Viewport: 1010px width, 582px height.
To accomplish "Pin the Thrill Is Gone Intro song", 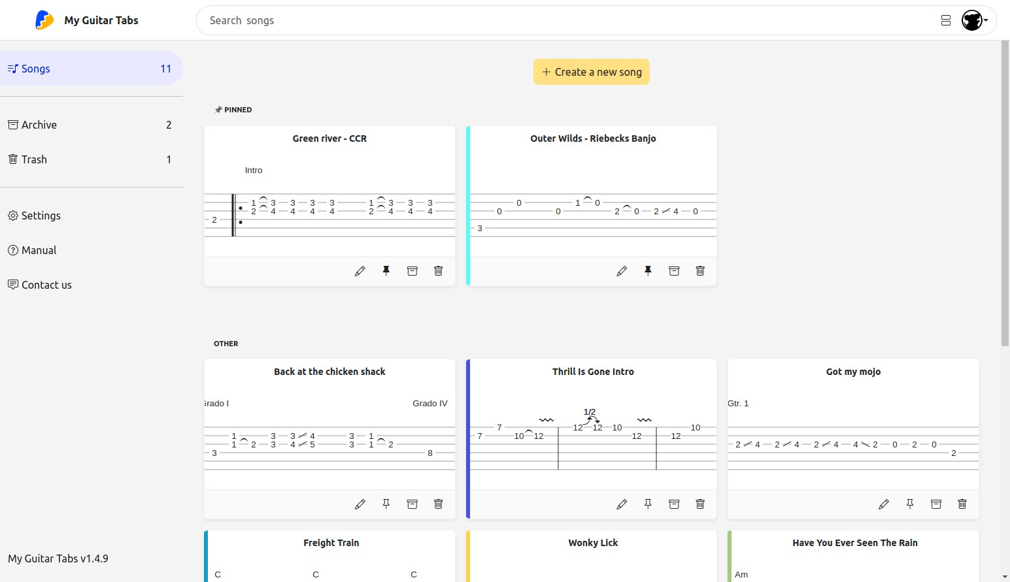I will pos(648,504).
